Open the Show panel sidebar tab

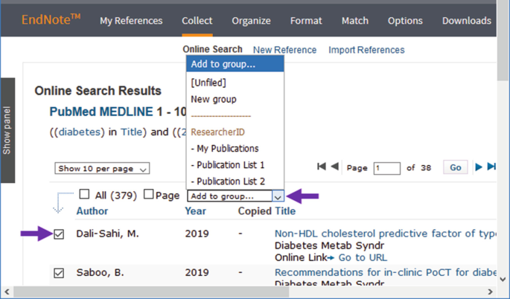pos(7,130)
